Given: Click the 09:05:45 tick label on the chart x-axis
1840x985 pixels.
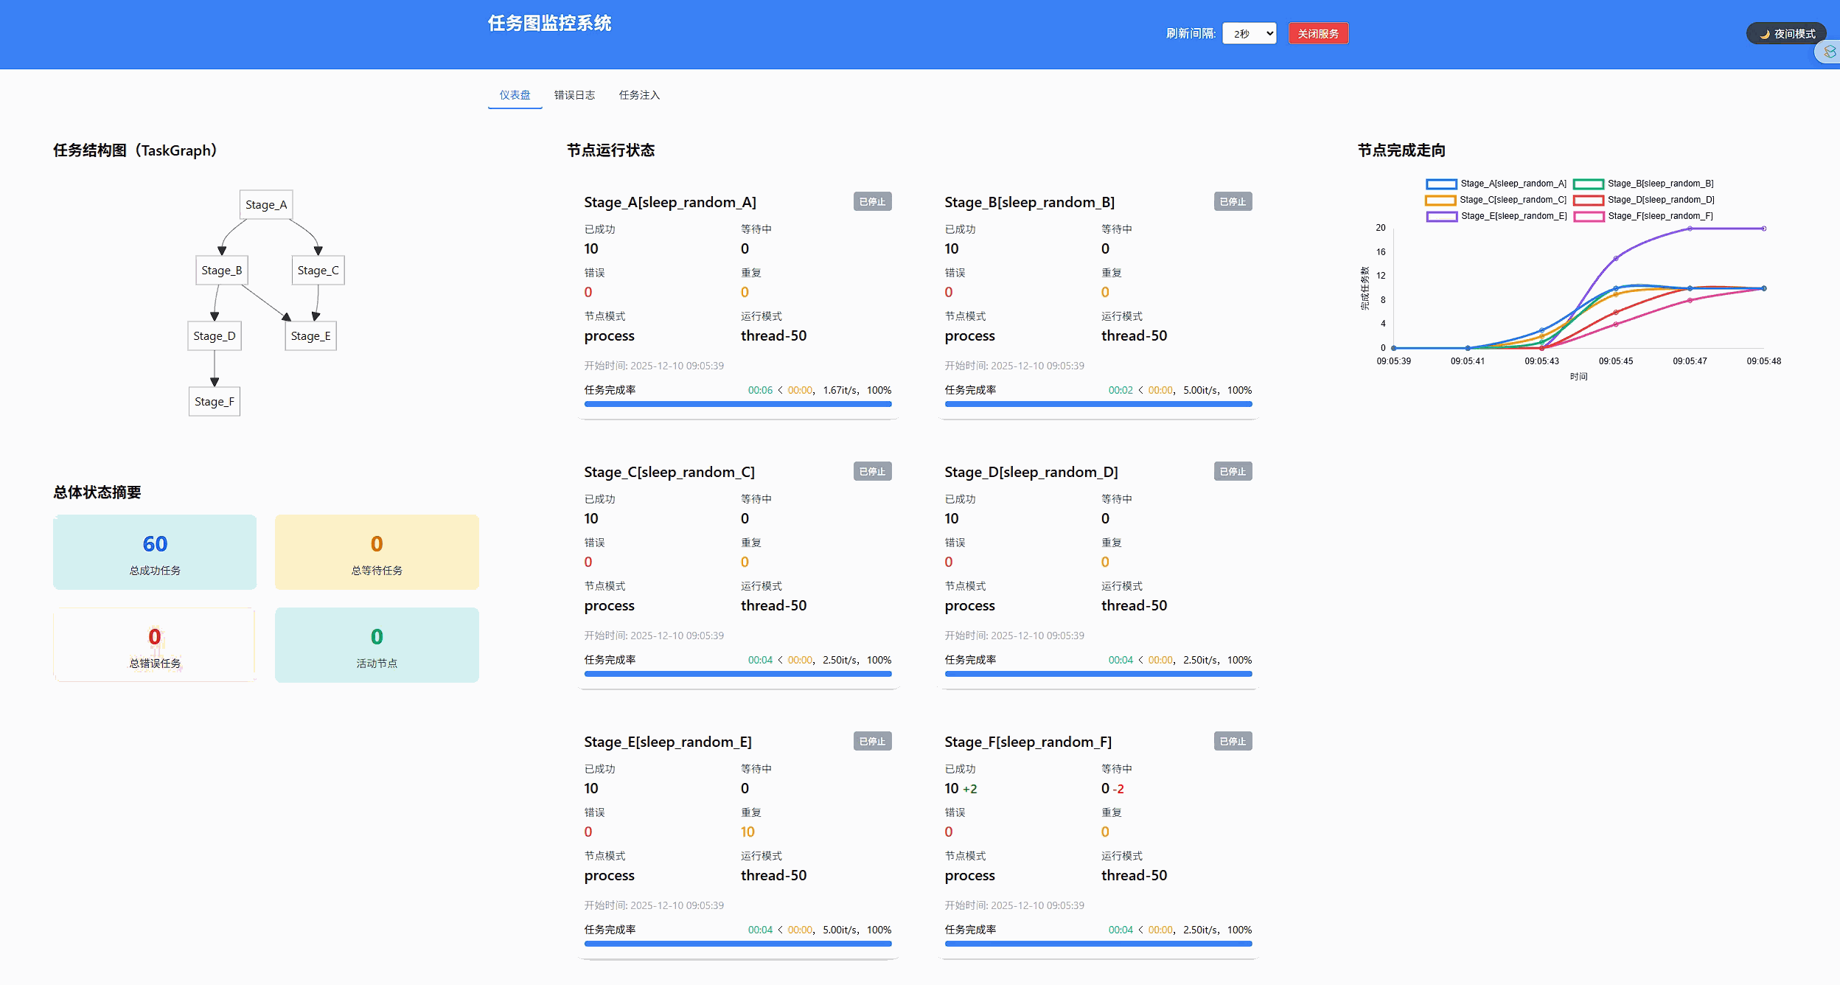Looking at the screenshot, I should pos(1616,361).
